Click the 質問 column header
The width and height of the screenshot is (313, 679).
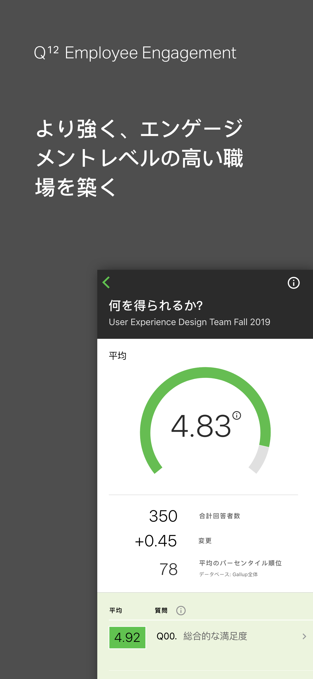click(x=161, y=611)
